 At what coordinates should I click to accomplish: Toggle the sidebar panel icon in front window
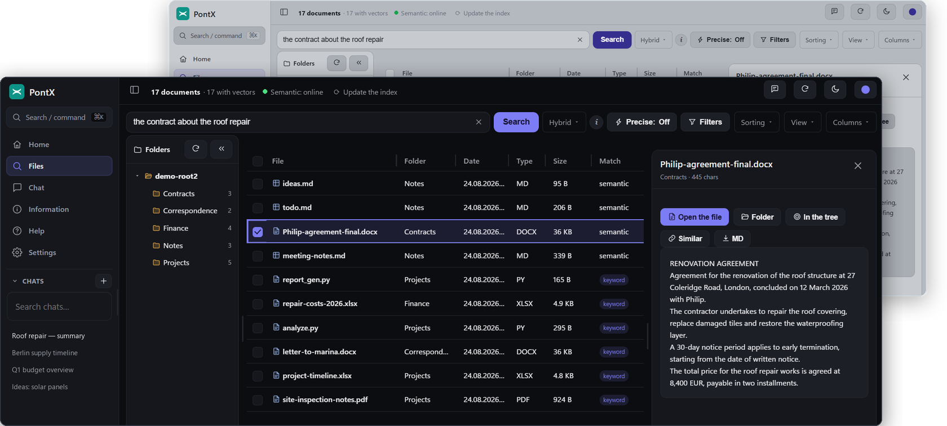134,90
